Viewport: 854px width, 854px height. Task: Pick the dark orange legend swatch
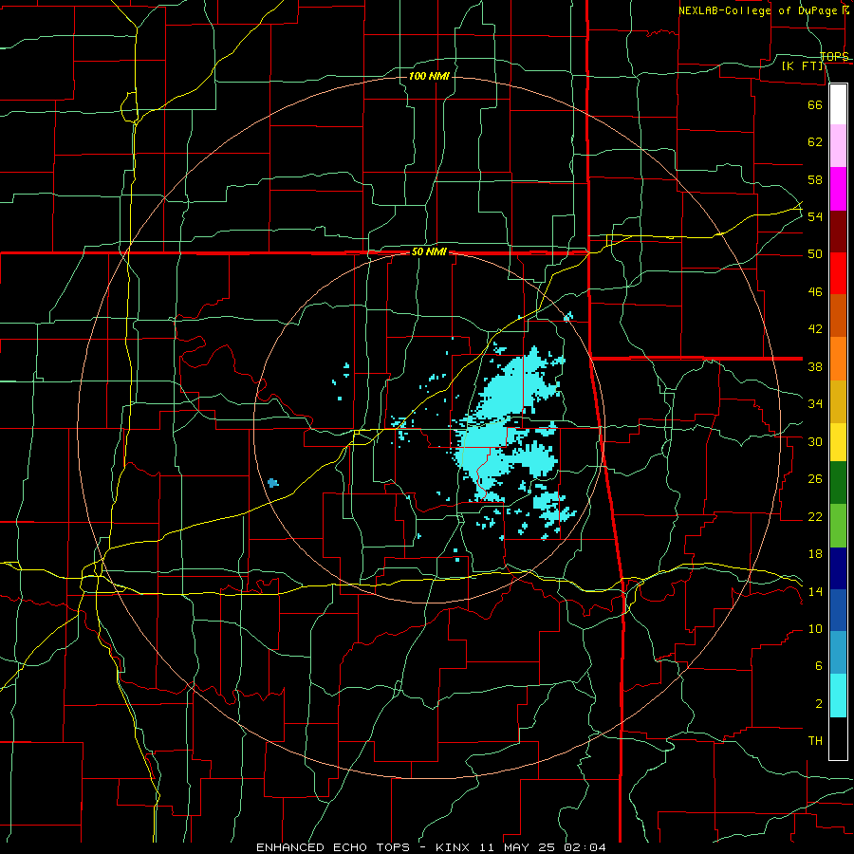838,315
